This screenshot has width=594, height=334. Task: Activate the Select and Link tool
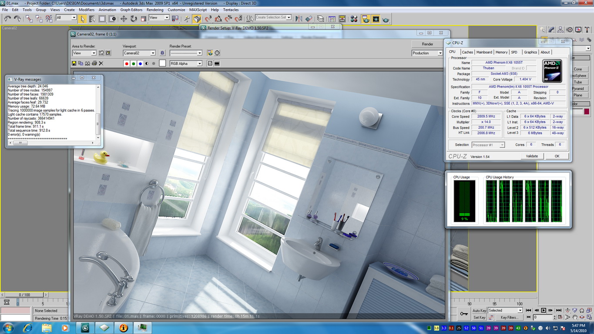pos(29,19)
